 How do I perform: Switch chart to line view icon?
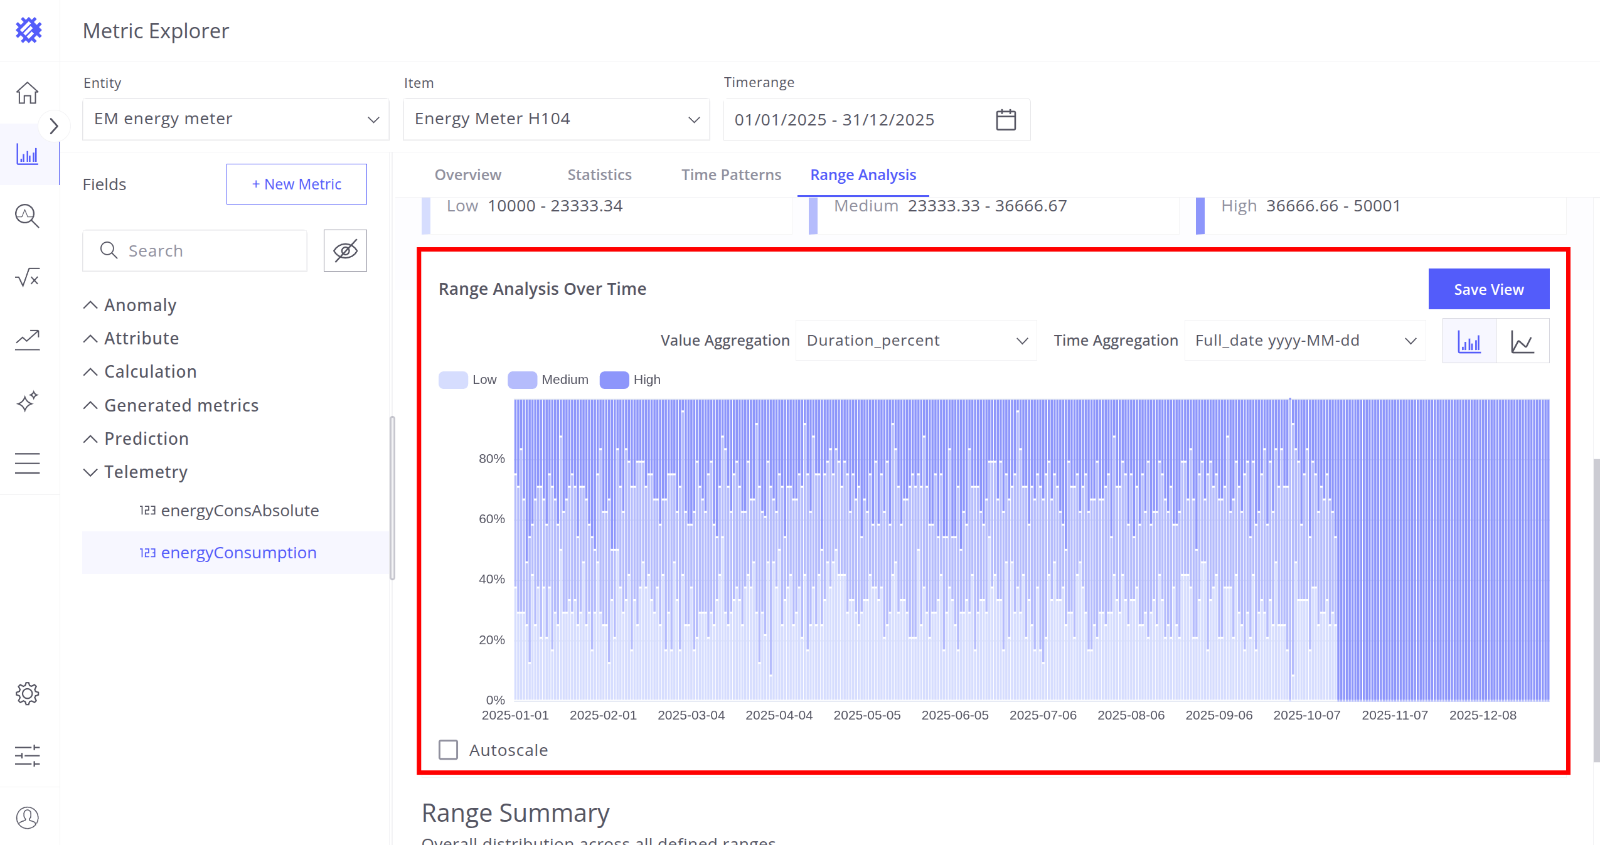pyautogui.click(x=1522, y=341)
